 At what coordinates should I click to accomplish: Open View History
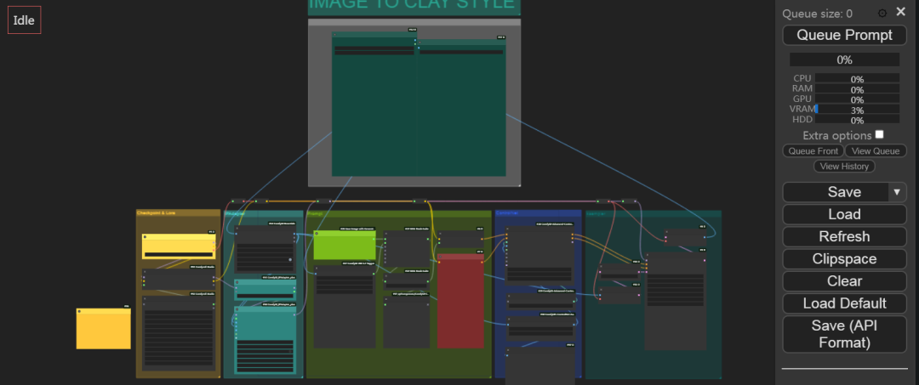[x=844, y=167]
